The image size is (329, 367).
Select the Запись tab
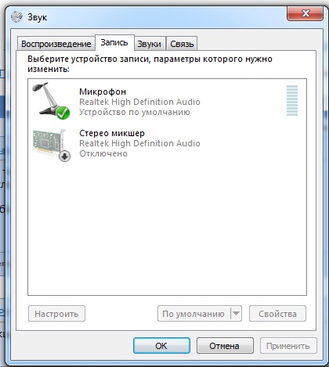click(x=114, y=42)
